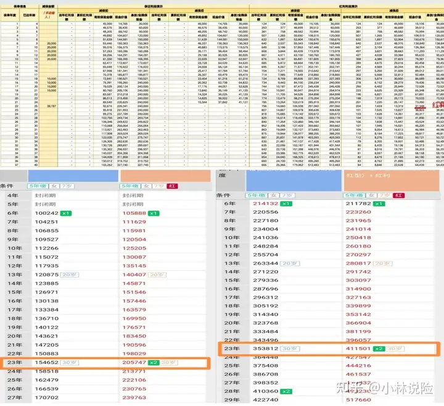
Task: Click value 255704 in the 12年 row
Action: tap(266, 255)
